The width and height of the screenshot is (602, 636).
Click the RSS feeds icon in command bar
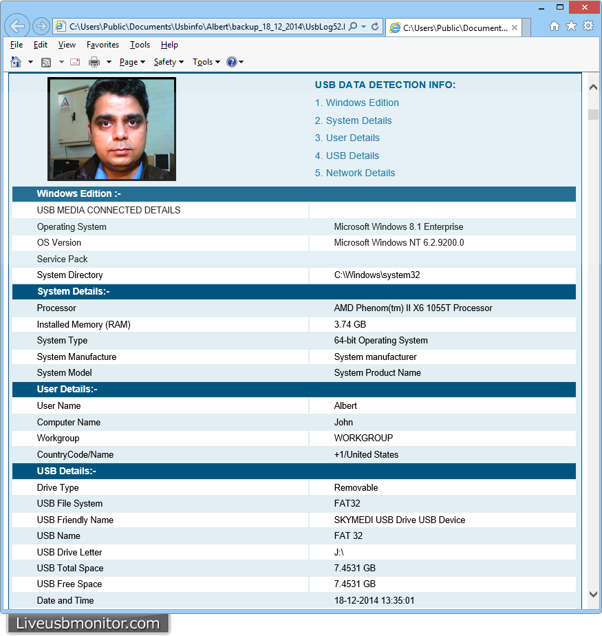(46, 62)
